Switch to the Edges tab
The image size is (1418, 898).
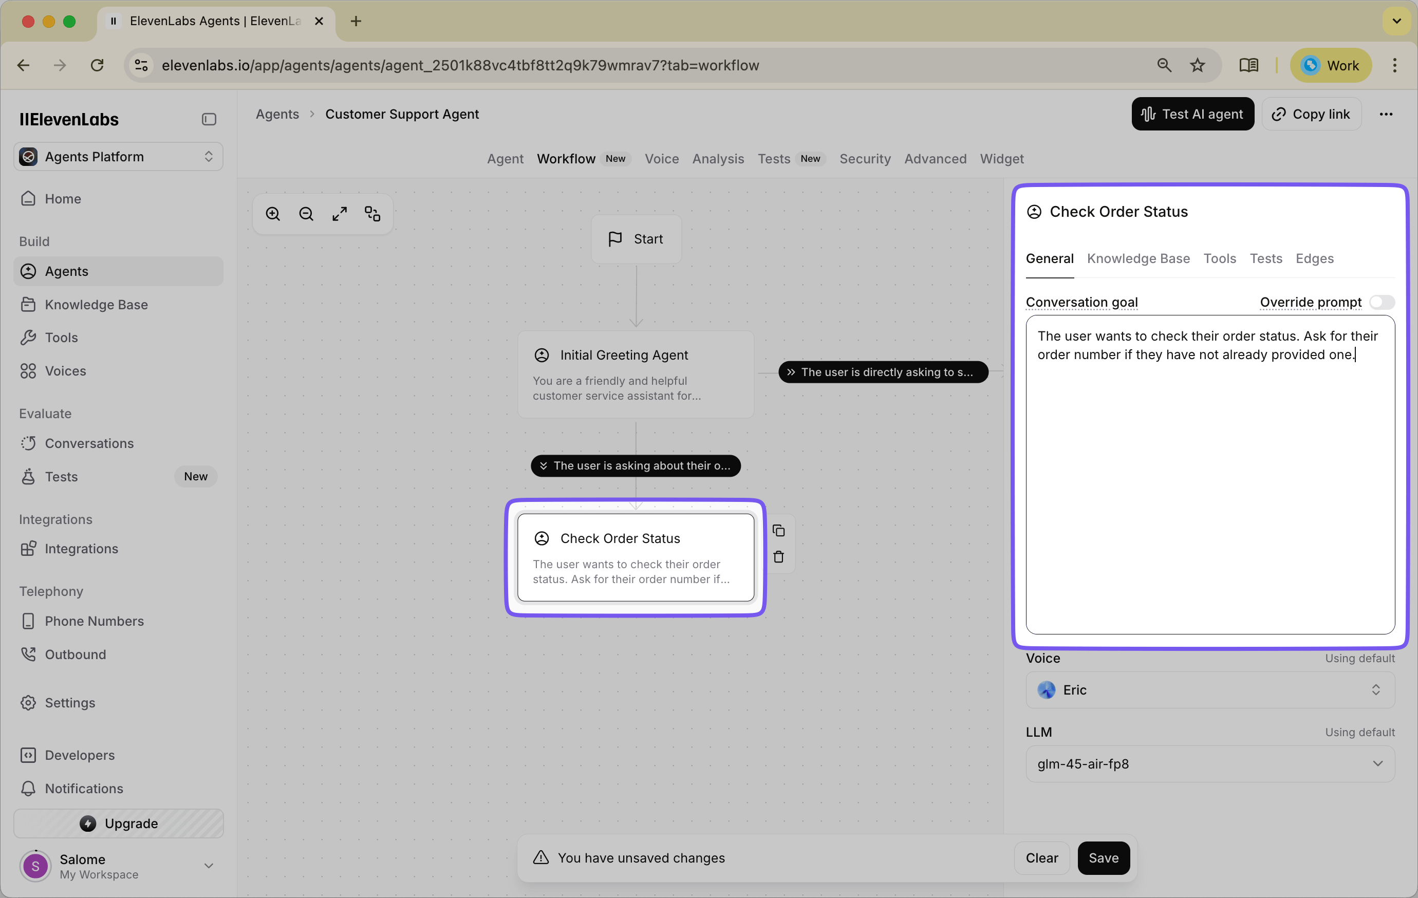point(1314,258)
